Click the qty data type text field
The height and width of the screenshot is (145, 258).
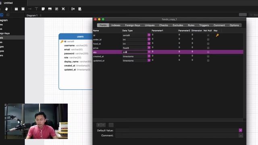135,52
